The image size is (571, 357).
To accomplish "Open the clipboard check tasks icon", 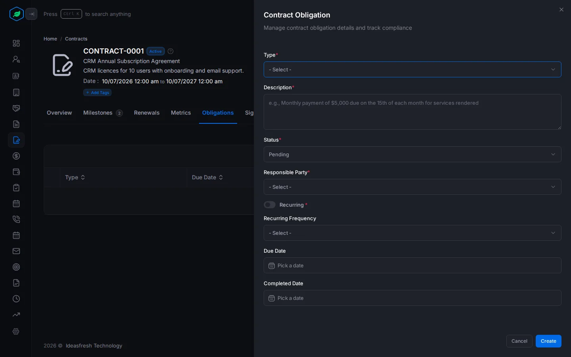I will [16, 188].
